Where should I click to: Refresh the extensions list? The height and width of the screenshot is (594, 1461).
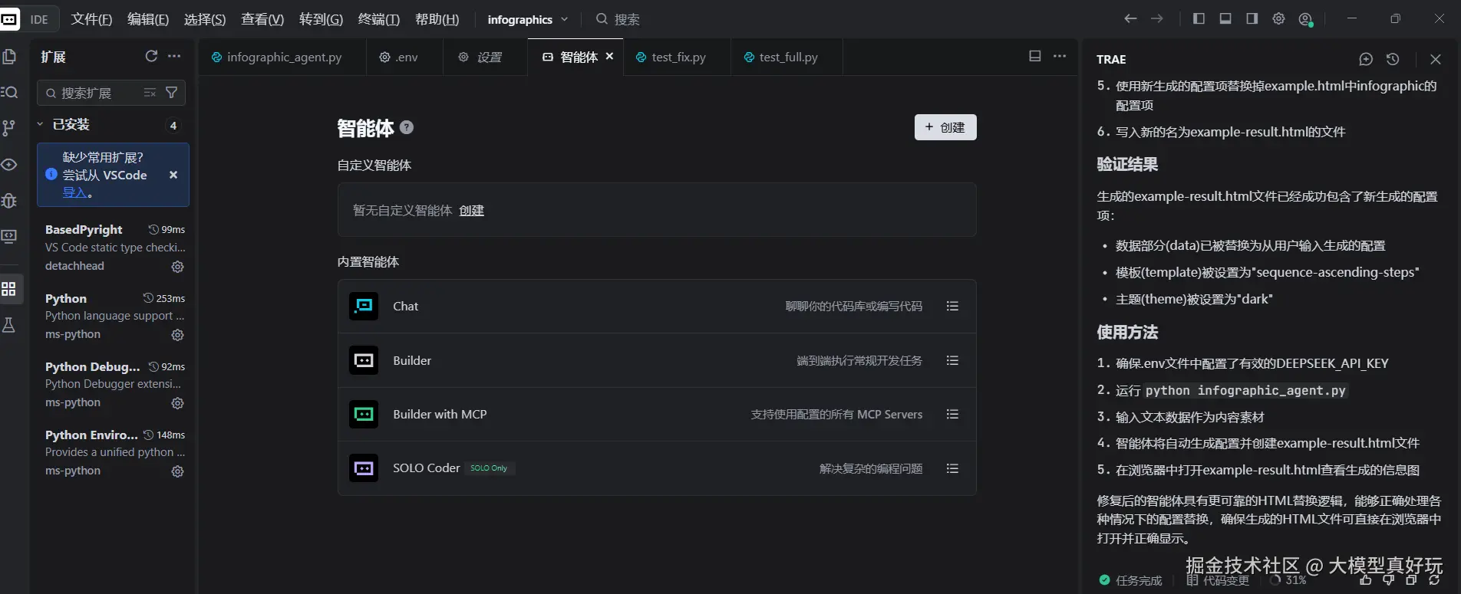point(151,56)
